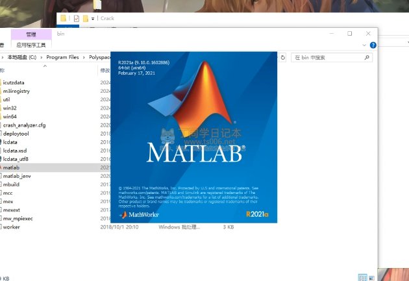The height and width of the screenshot is (281, 409).
Task: Click the sort arrow above the name column
Action: click(45, 66)
